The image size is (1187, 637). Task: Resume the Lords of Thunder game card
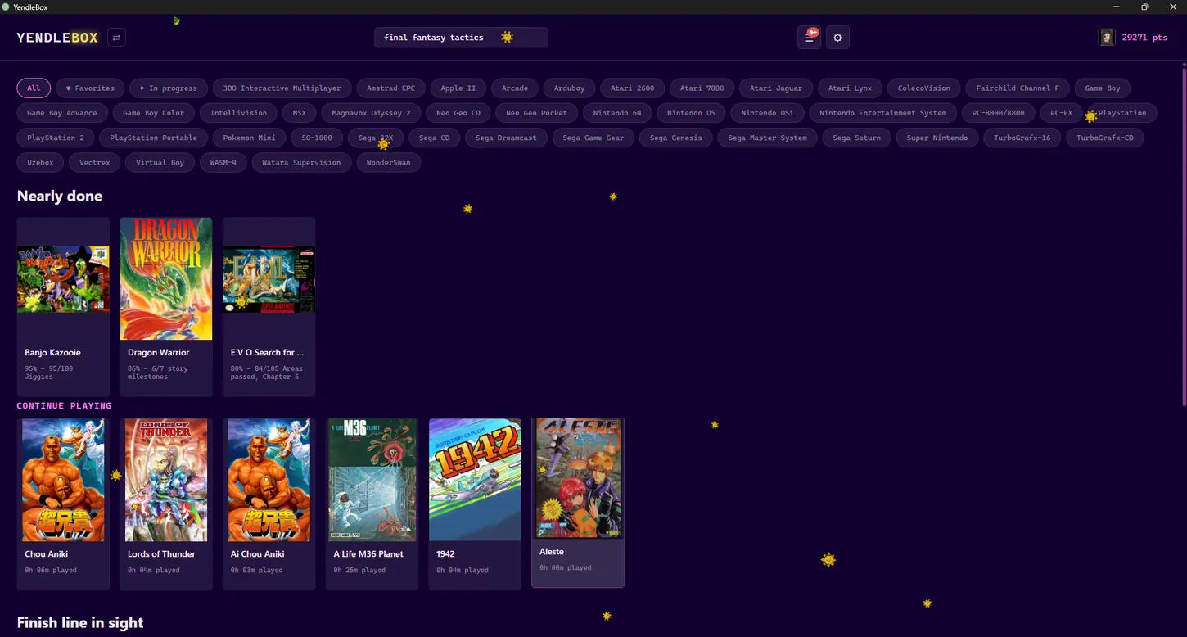click(166, 504)
